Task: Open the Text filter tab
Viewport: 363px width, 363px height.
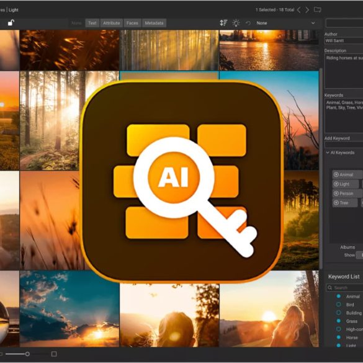Action: point(92,23)
